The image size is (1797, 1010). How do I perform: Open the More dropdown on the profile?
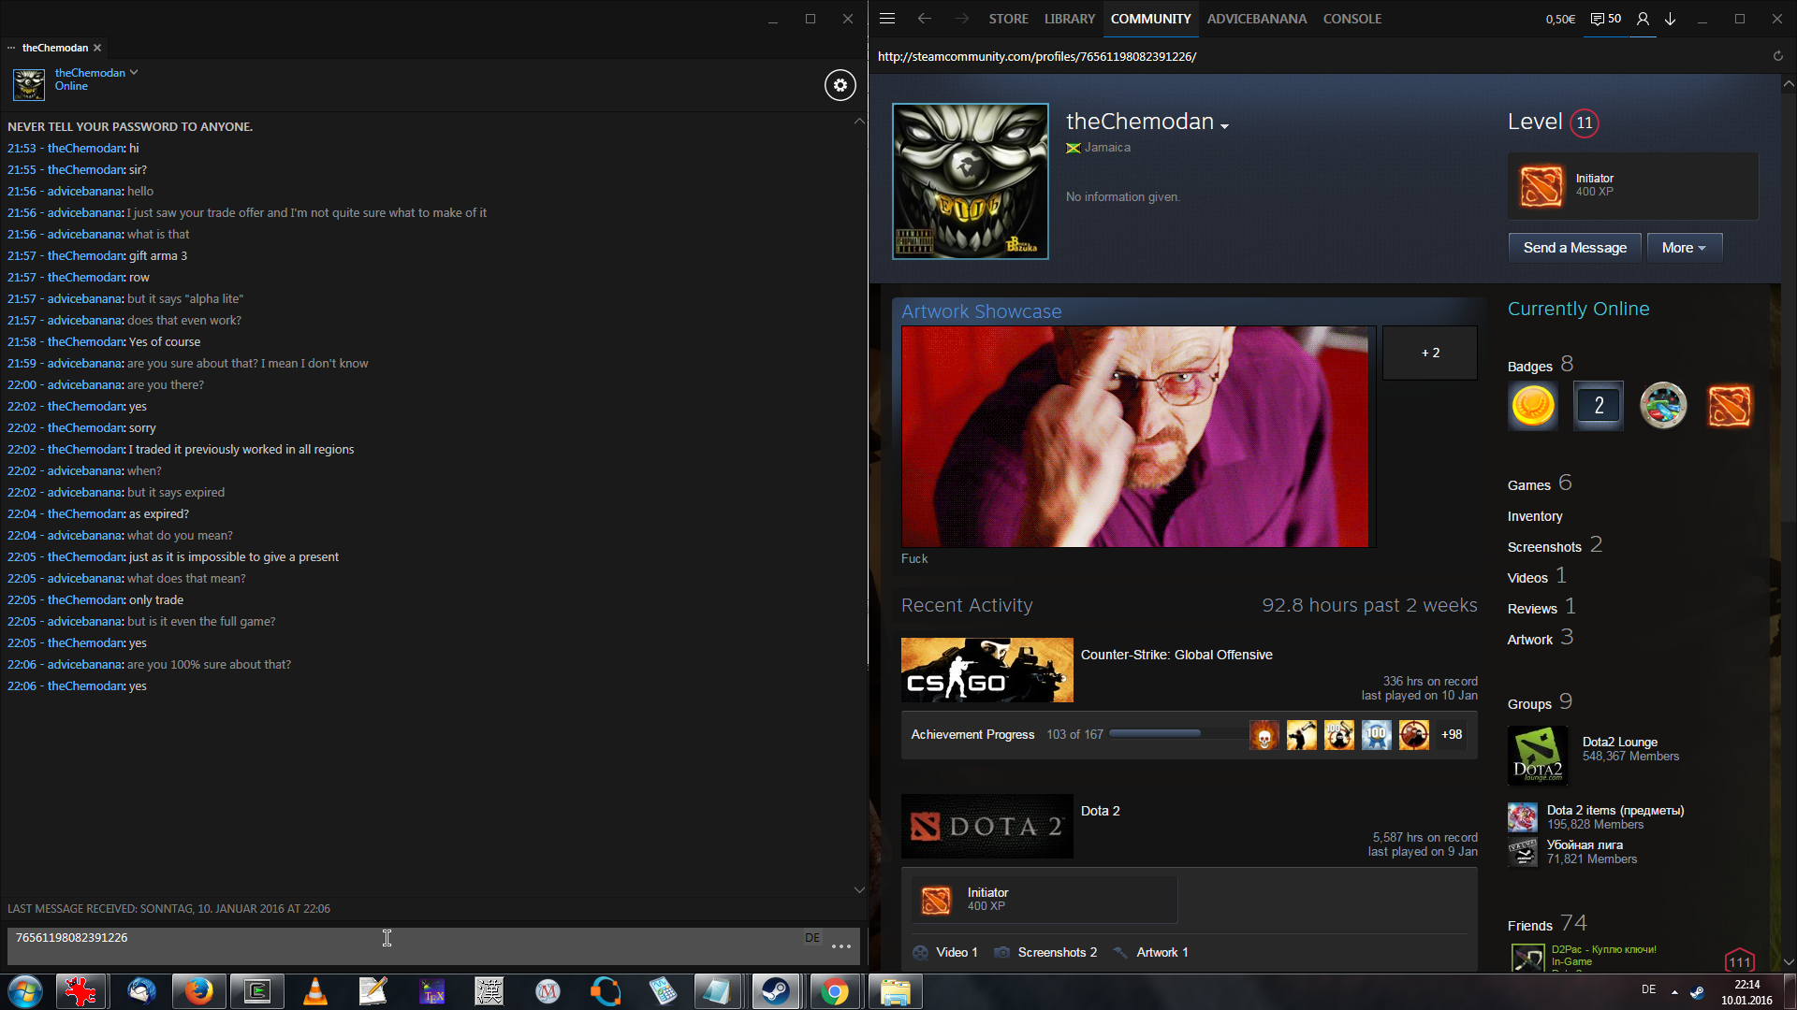(x=1684, y=248)
